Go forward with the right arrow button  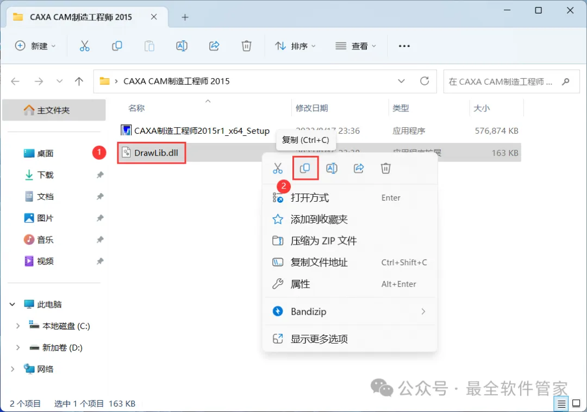click(39, 81)
